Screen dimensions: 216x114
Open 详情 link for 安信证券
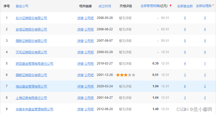click(80, 29)
